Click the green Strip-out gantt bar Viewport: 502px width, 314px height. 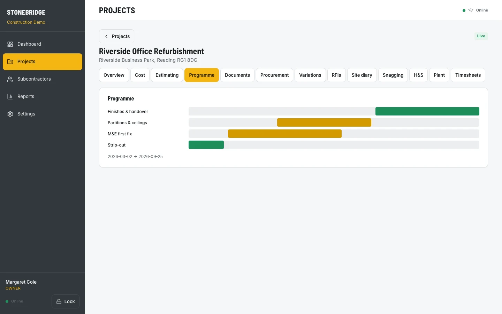(x=206, y=145)
